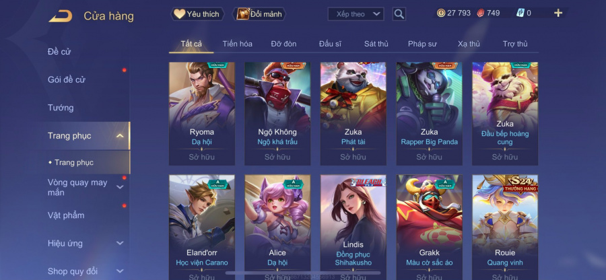Select the Ryoma Dạ hội skin card

(x=202, y=114)
